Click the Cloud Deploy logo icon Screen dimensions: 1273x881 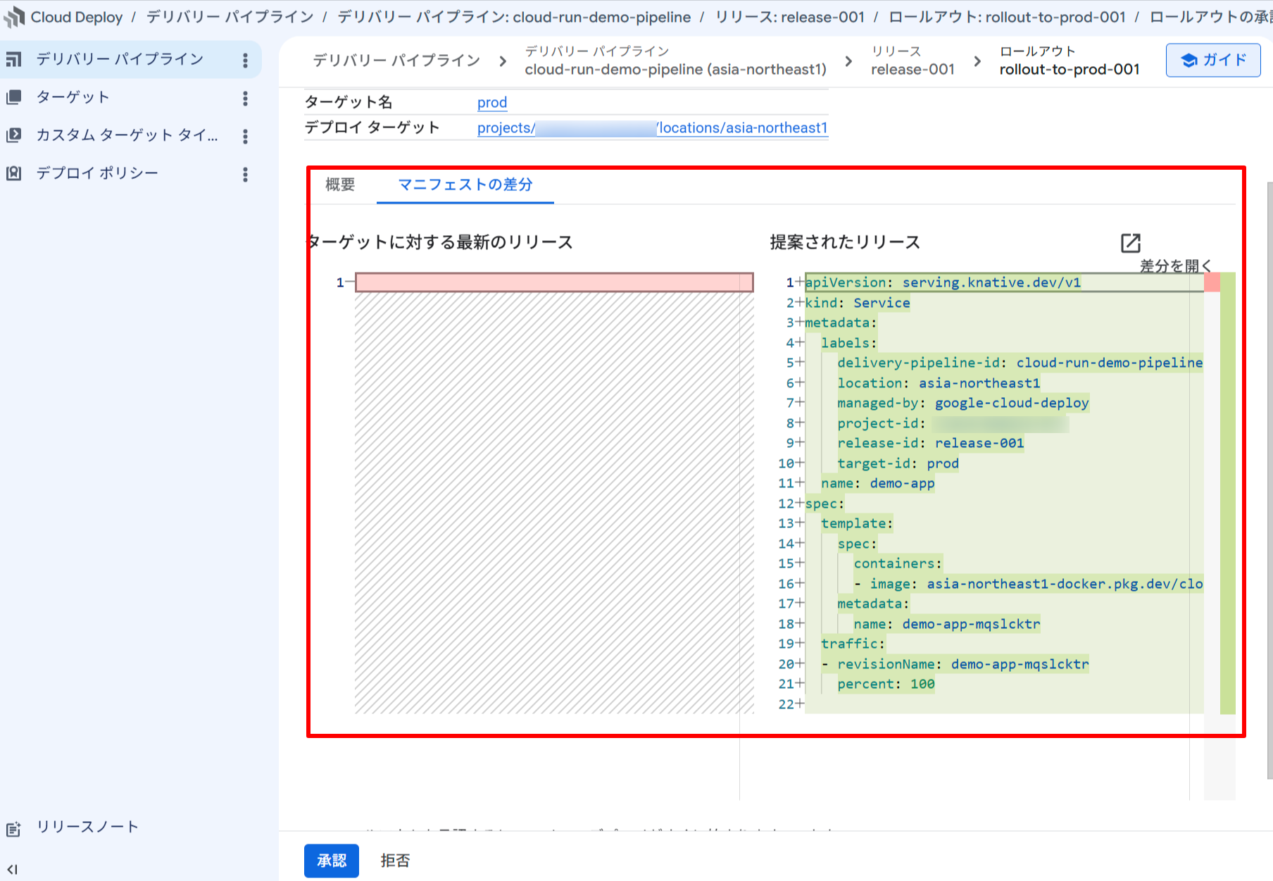pyautogui.click(x=14, y=17)
